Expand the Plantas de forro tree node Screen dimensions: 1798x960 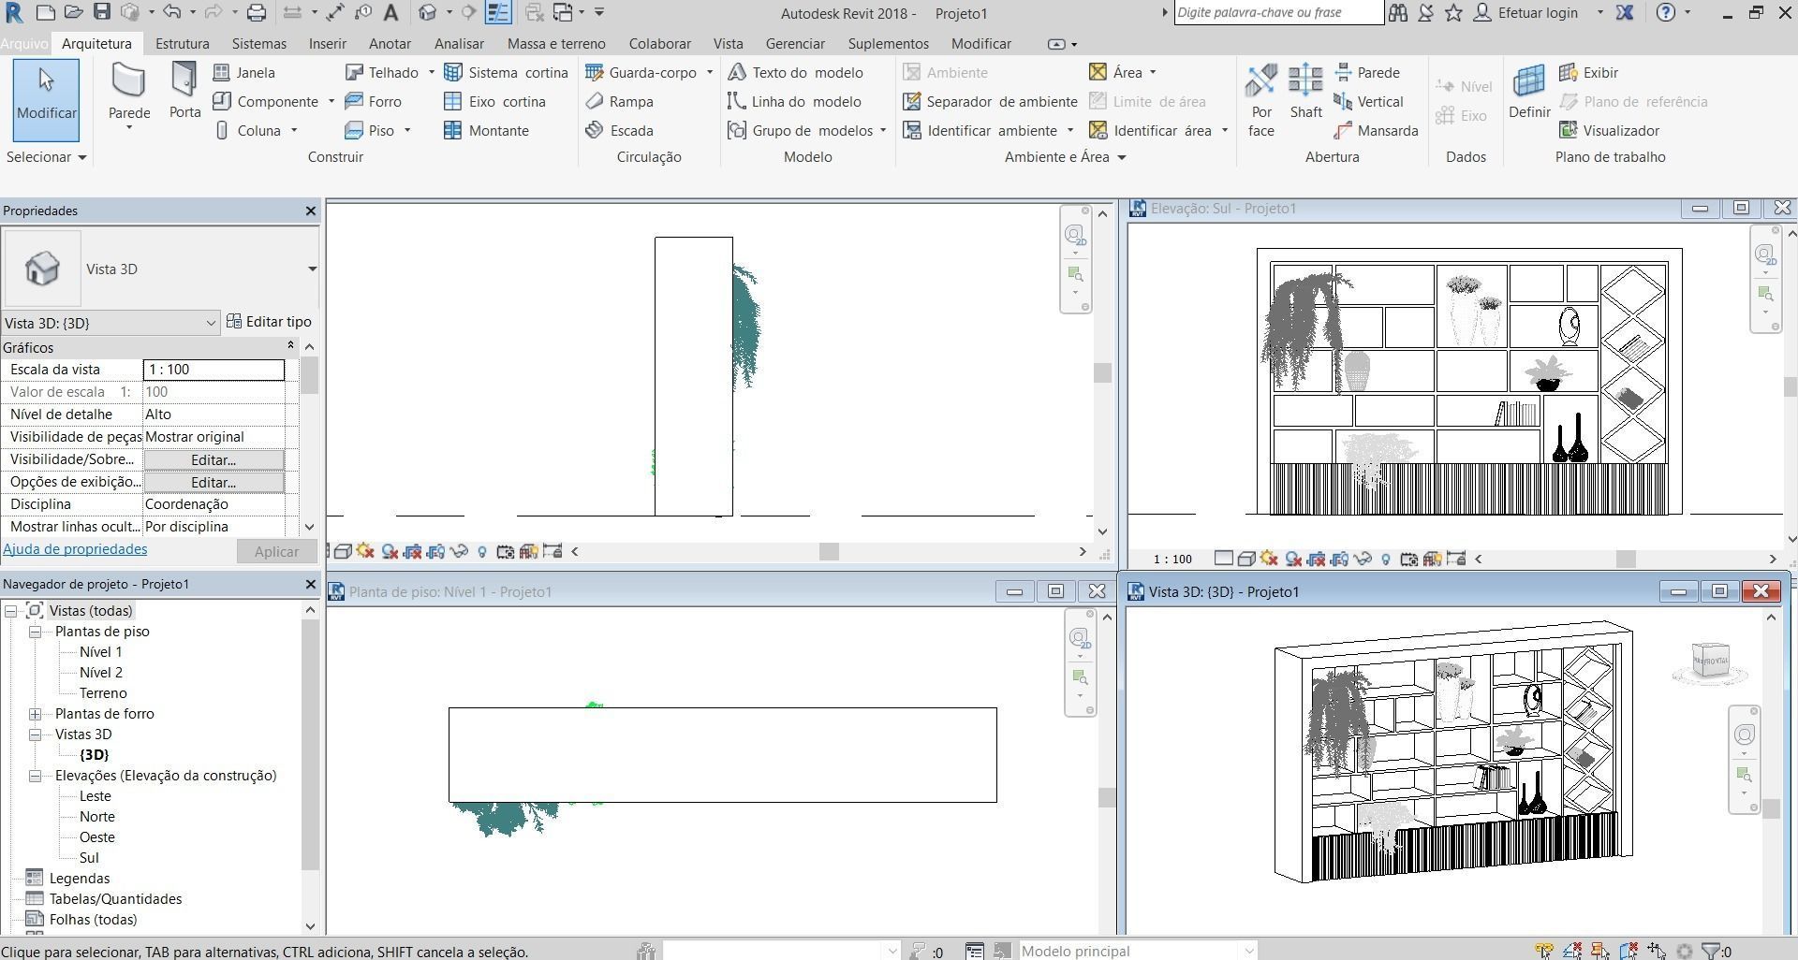pyautogui.click(x=35, y=714)
